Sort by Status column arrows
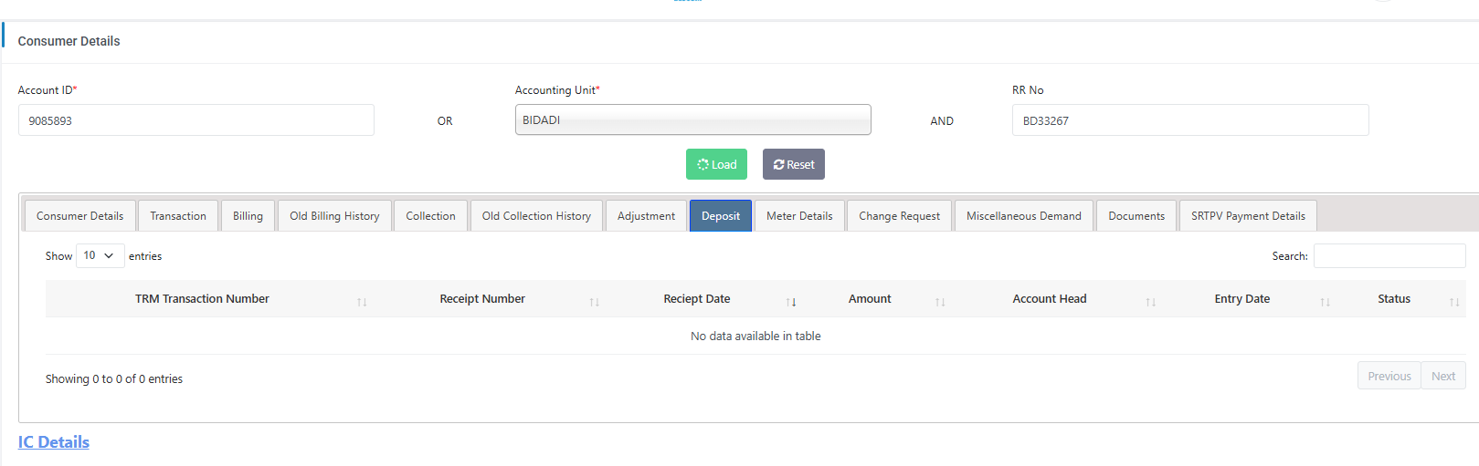 pyautogui.click(x=1454, y=302)
